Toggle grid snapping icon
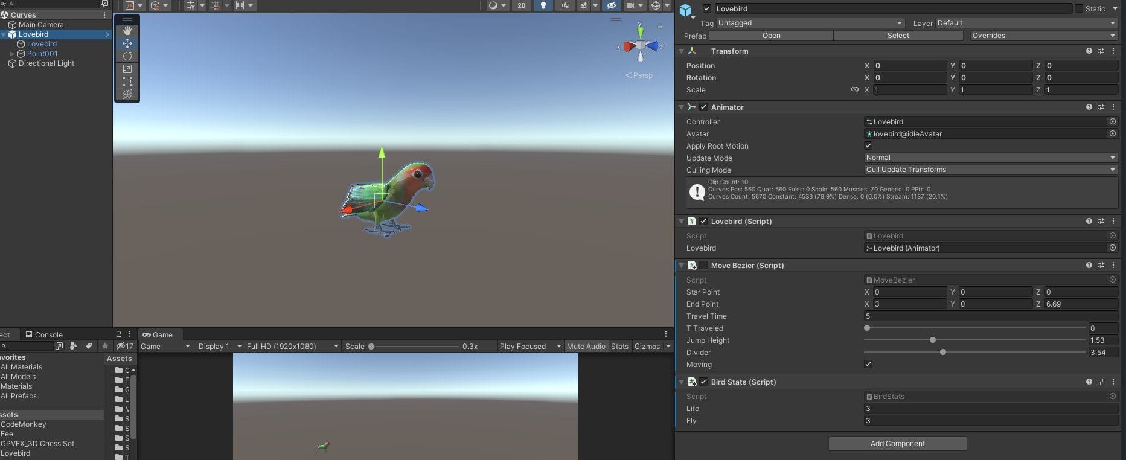1126x460 pixels. click(x=216, y=5)
